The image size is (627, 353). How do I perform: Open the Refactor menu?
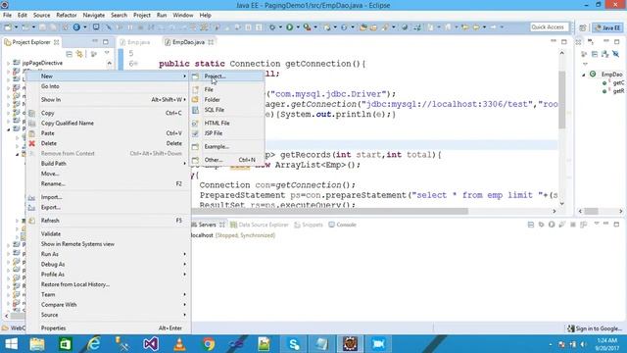(x=67, y=16)
